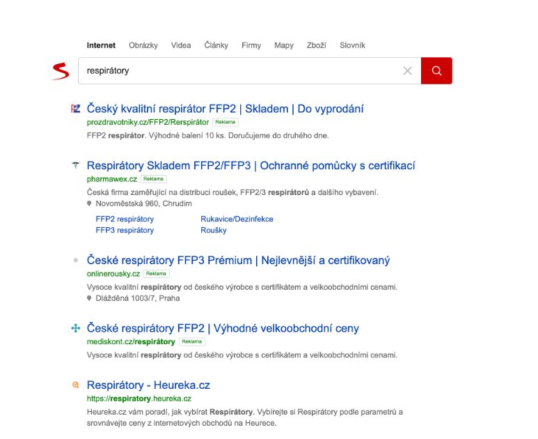The width and height of the screenshot is (538, 439).
Task: Clear the search field with the X icon
Action: 408,71
